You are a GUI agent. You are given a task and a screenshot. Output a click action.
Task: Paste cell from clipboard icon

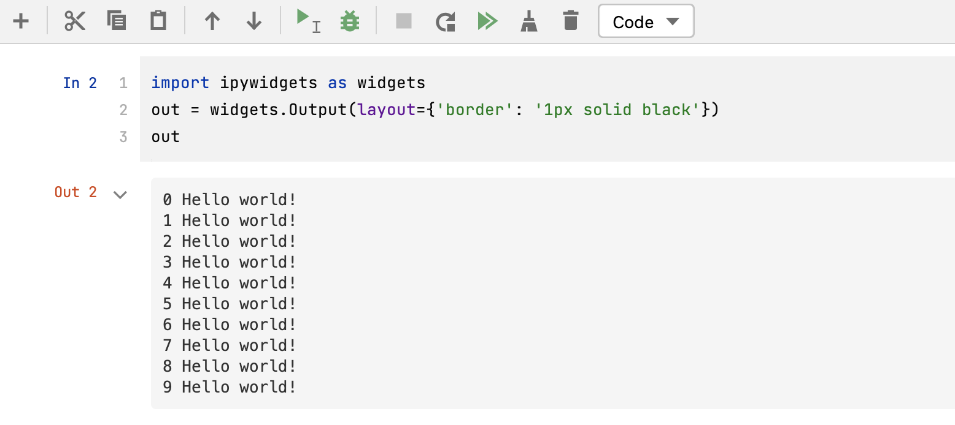(158, 21)
